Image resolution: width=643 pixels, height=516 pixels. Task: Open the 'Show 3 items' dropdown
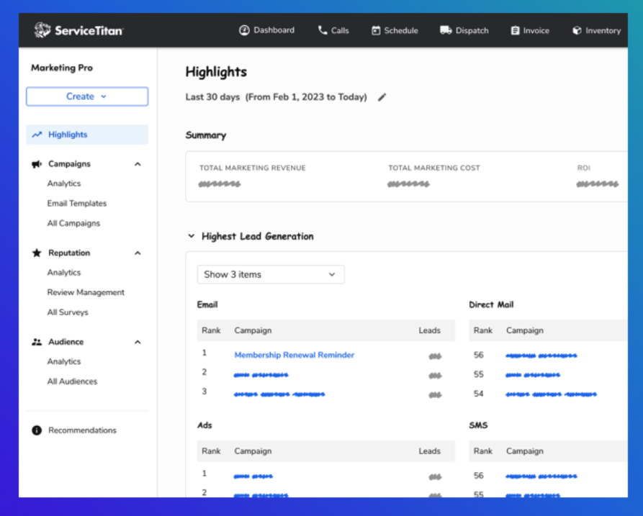[x=270, y=274]
